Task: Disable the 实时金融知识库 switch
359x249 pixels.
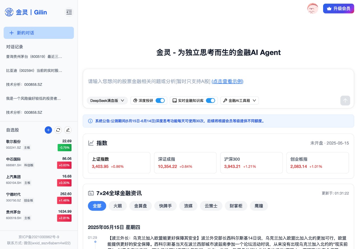Action: (210, 101)
